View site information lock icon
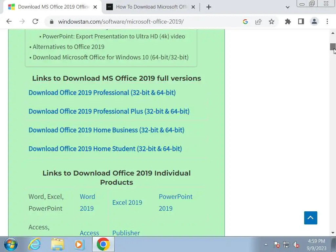 52,22
